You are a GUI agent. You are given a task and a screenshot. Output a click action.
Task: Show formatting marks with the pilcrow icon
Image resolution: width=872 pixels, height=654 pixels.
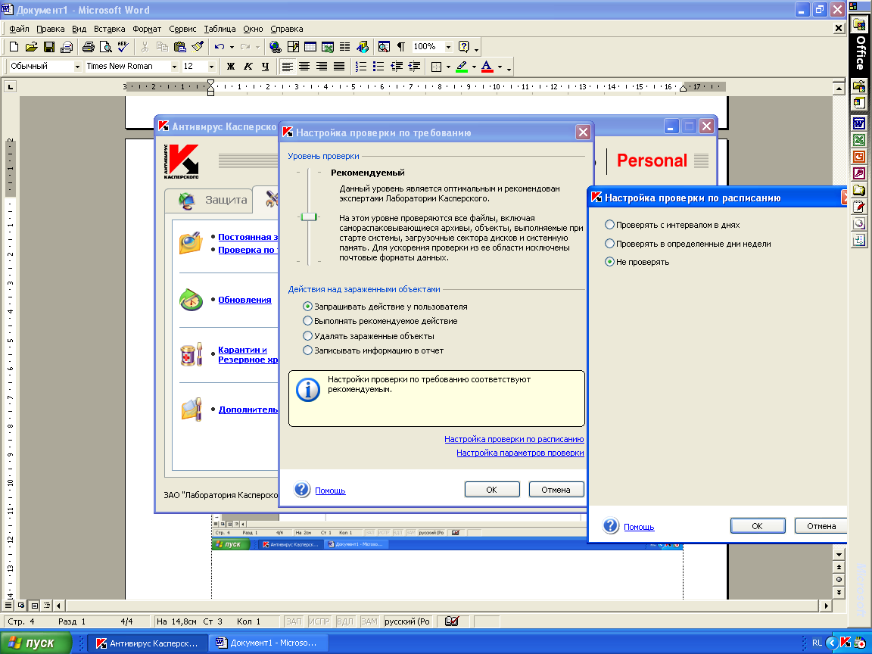click(x=401, y=47)
